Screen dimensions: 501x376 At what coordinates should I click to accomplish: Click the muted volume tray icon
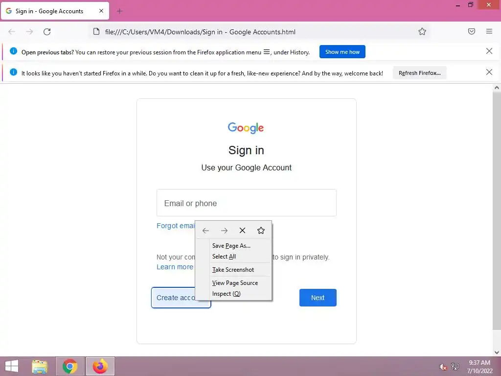[x=443, y=367]
